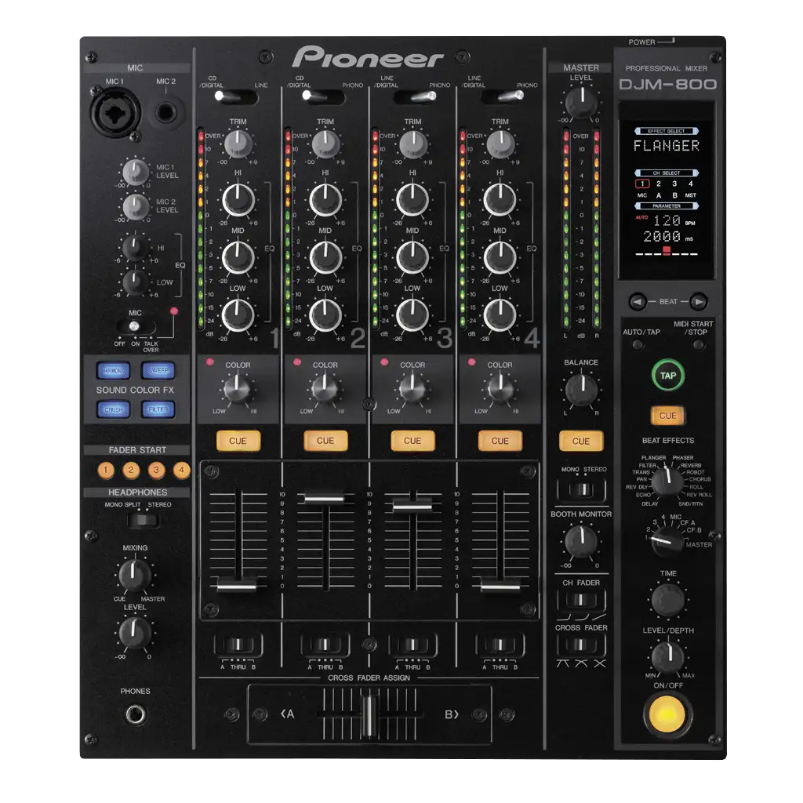
Task: Click the MIDI START/STOP button
Action: pyautogui.click(x=698, y=345)
